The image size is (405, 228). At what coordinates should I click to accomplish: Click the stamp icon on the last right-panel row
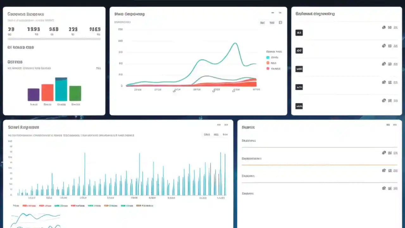(384, 100)
